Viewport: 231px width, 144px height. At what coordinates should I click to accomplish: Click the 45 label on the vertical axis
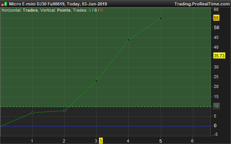[216, 38]
